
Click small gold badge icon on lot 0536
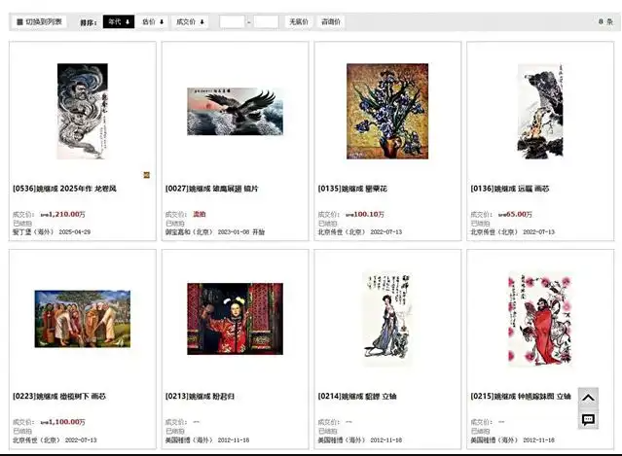point(146,175)
